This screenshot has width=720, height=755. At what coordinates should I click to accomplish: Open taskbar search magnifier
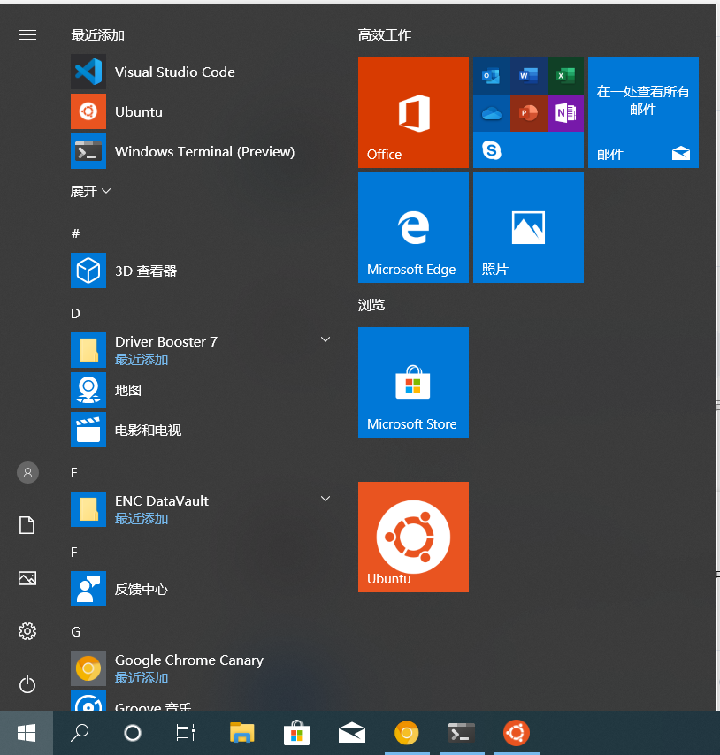pyautogui.click(x=80, y=733)
